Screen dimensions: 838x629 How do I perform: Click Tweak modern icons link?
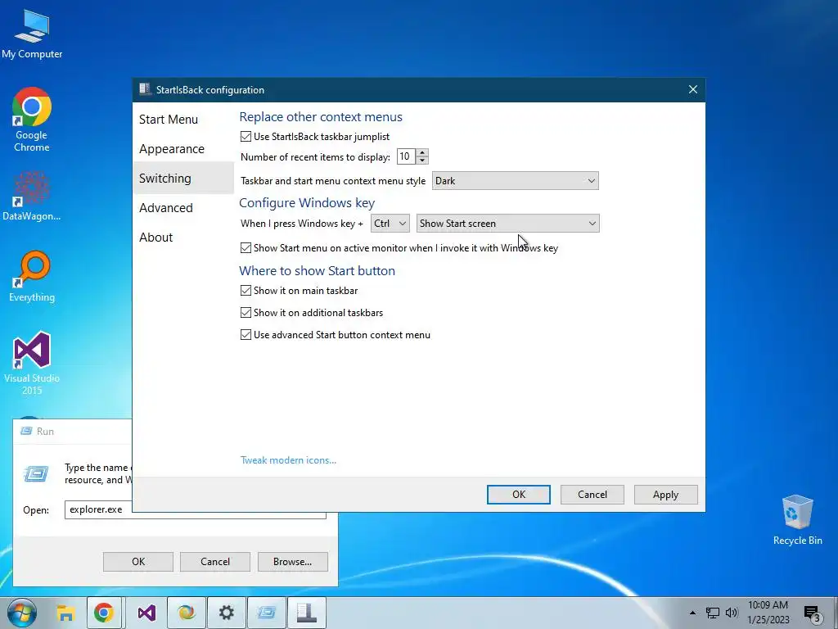pos(288,460)
